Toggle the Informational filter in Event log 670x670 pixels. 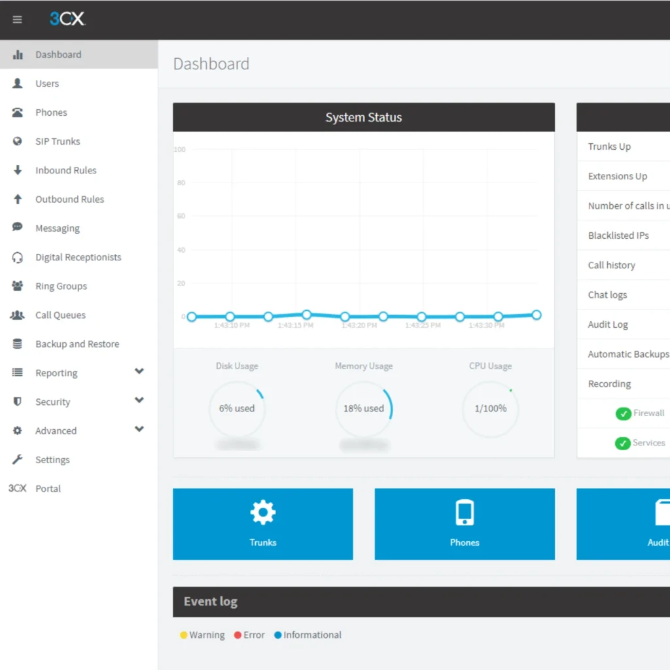[x=307, y=635]
